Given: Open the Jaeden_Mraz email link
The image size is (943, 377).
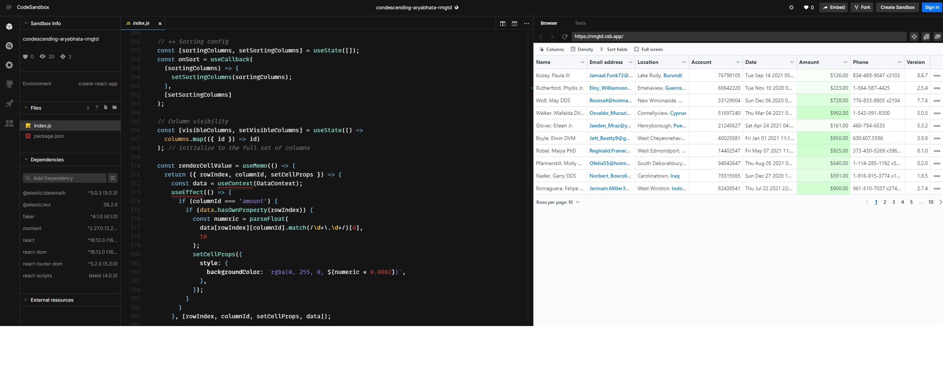Looking at the screenshot, I should (610, 126).
